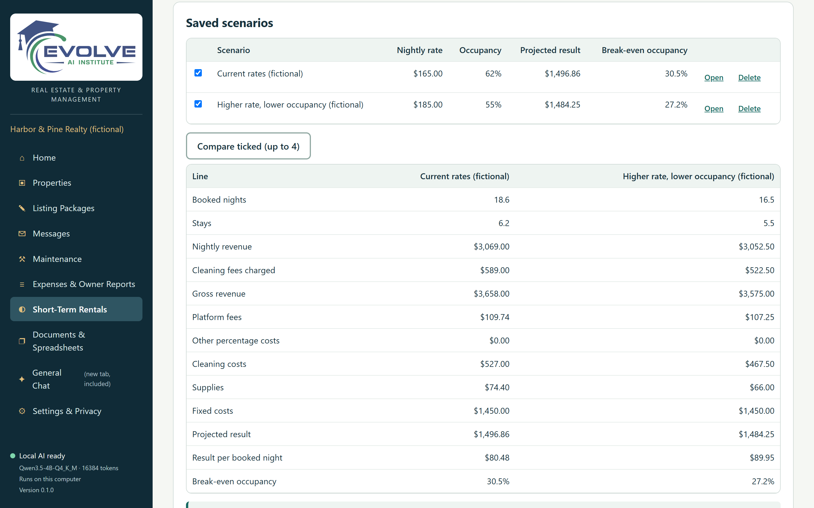Click the Nightly revenue row label
Screen dimensions: 814x508
click(222, 247)
